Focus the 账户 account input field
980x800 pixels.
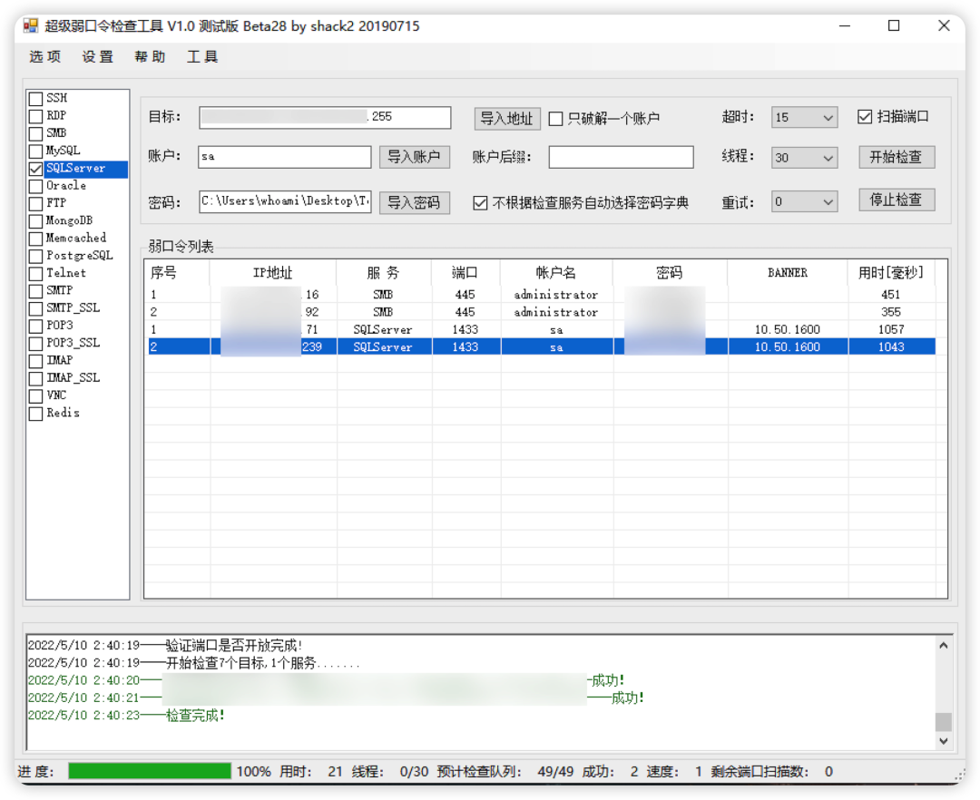(x=285, y=157)
